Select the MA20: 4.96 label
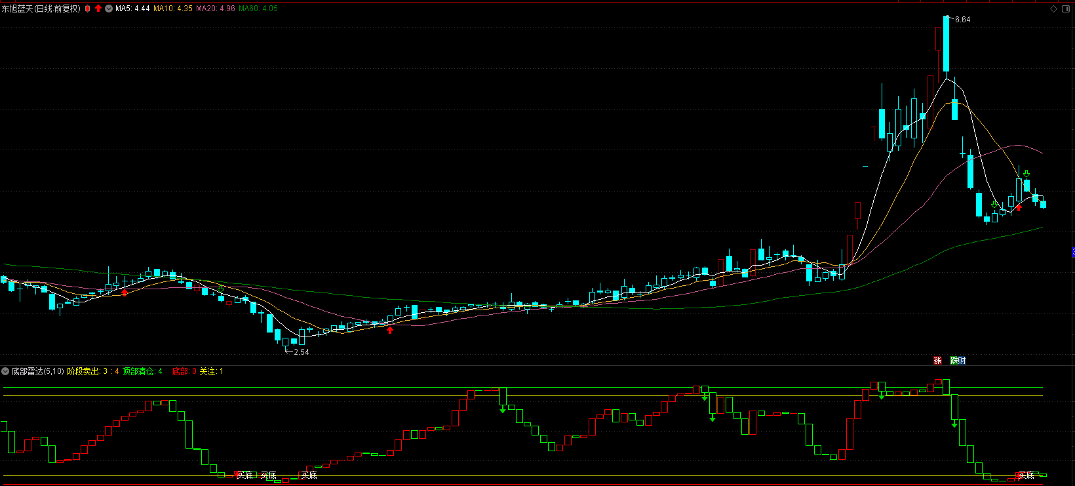 coord(216,9)
